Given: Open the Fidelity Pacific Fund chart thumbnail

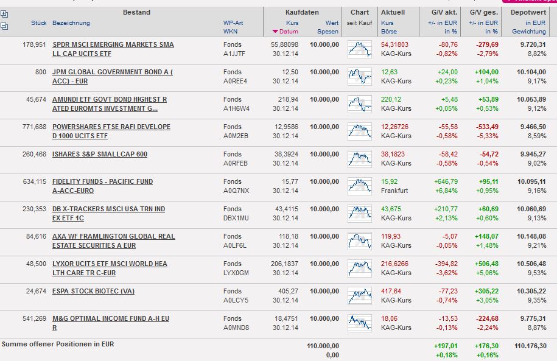Looking at the screenshot, I should tap(359, 186).
